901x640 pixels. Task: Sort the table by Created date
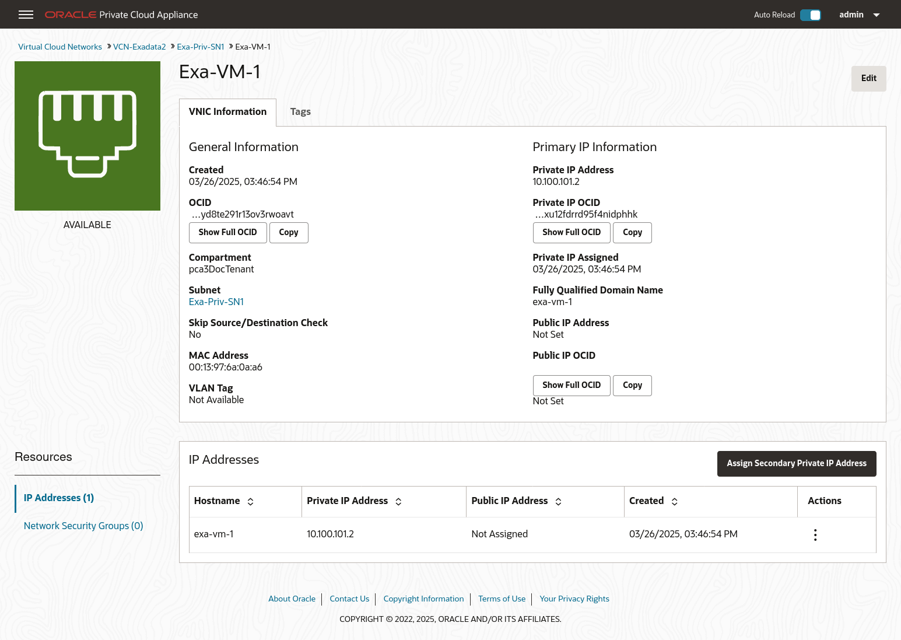point(674,501)
